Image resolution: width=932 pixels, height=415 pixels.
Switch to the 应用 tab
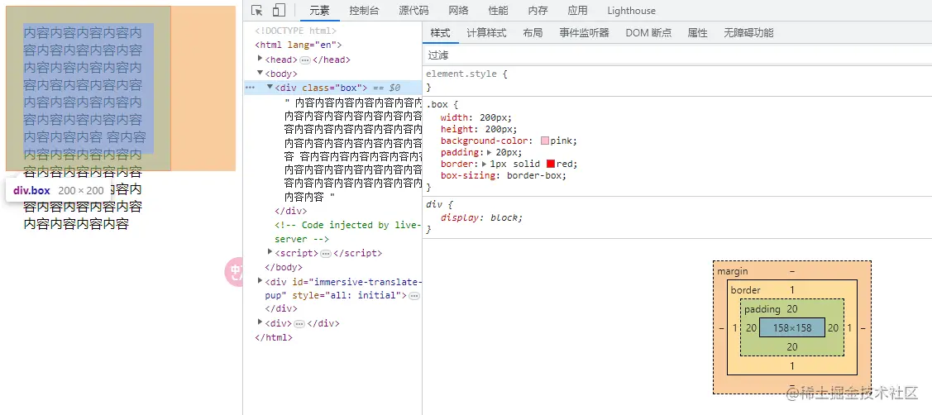[x=577, y=11]
